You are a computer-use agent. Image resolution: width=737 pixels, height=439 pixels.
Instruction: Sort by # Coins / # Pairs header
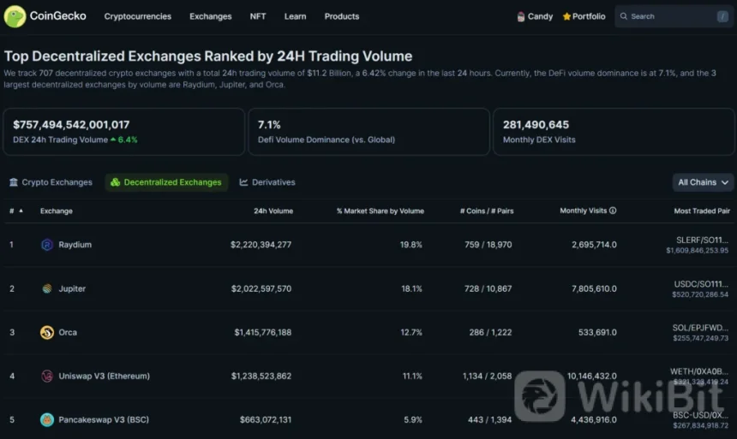tap(487, 211)
